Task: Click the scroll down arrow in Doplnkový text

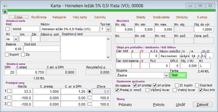Action: (x=108, y=57)
